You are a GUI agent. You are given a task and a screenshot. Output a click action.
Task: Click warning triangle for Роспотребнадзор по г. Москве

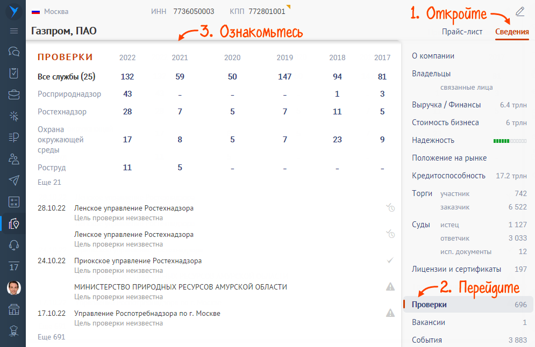point(390,313)
